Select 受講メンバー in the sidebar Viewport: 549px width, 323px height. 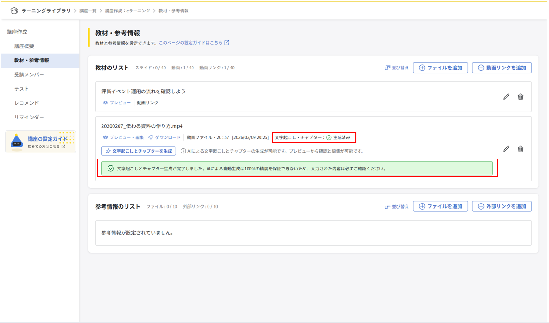(x=29, y=74)
